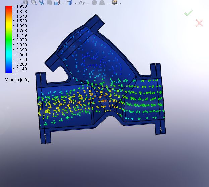
Task: Cancel with the red X
Action: click(x=199, y=23)
